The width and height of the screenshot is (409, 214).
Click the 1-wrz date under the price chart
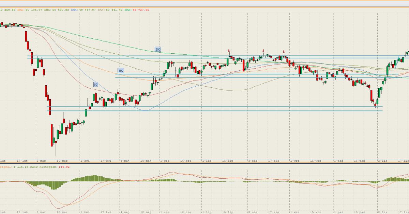pos(295,160)
